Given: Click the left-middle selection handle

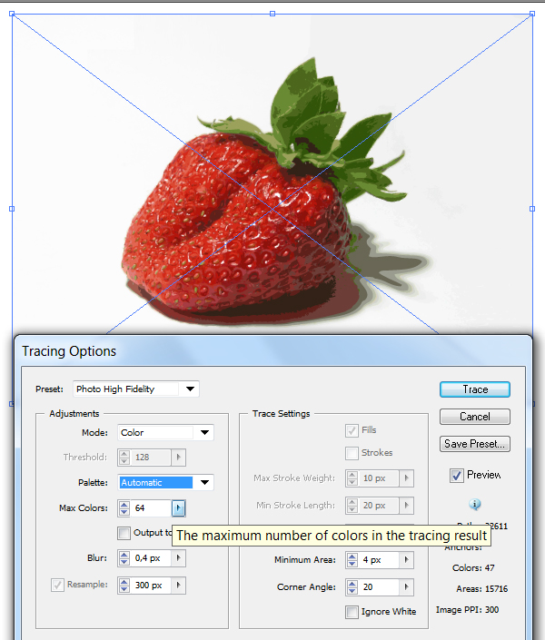Looking at the screenshot, I should [x=12, y=209].
